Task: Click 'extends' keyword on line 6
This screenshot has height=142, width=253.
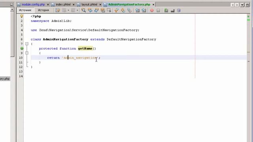Action: 98,39
